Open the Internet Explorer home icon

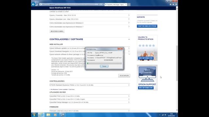coord(170,4)
